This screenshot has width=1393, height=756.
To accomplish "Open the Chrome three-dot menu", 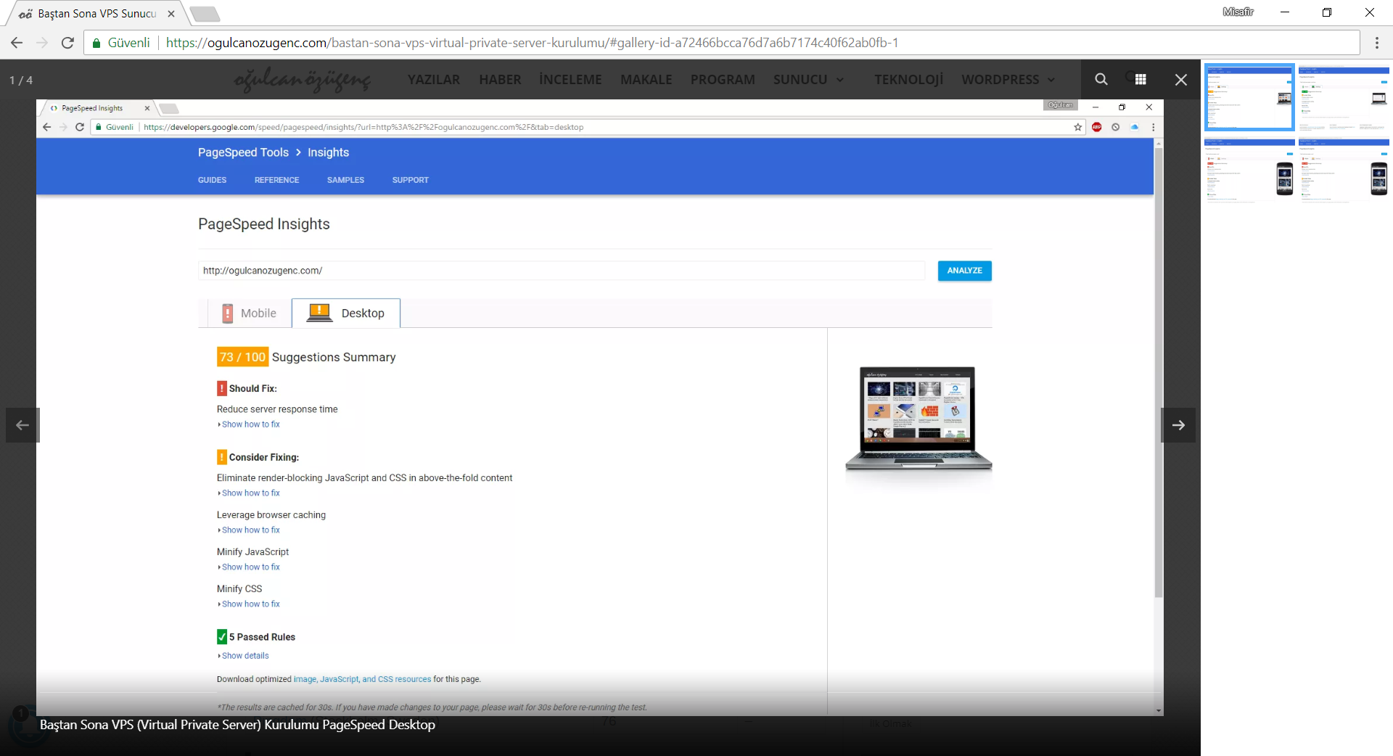I will [1376, 43].
